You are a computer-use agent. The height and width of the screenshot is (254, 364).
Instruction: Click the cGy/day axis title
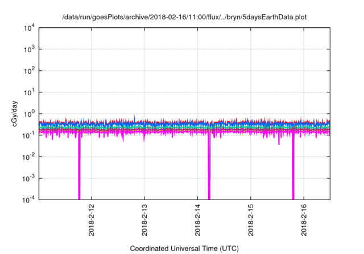coord(15,113)
